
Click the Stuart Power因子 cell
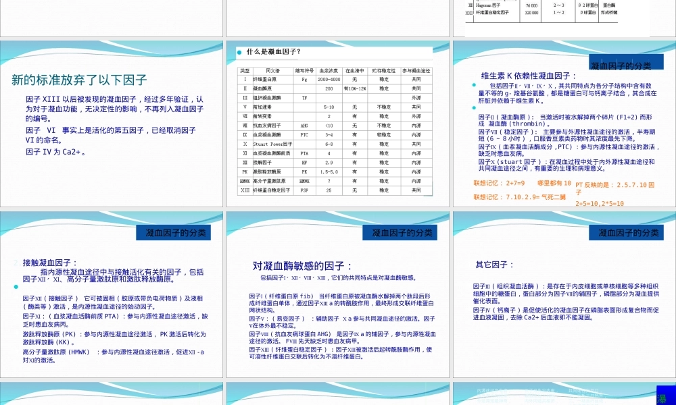[x=272, y=144]
